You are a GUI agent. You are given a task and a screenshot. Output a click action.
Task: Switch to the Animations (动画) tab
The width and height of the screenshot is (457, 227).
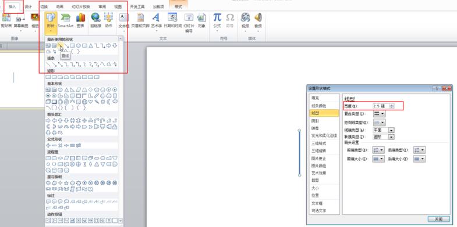pos(60,7)
